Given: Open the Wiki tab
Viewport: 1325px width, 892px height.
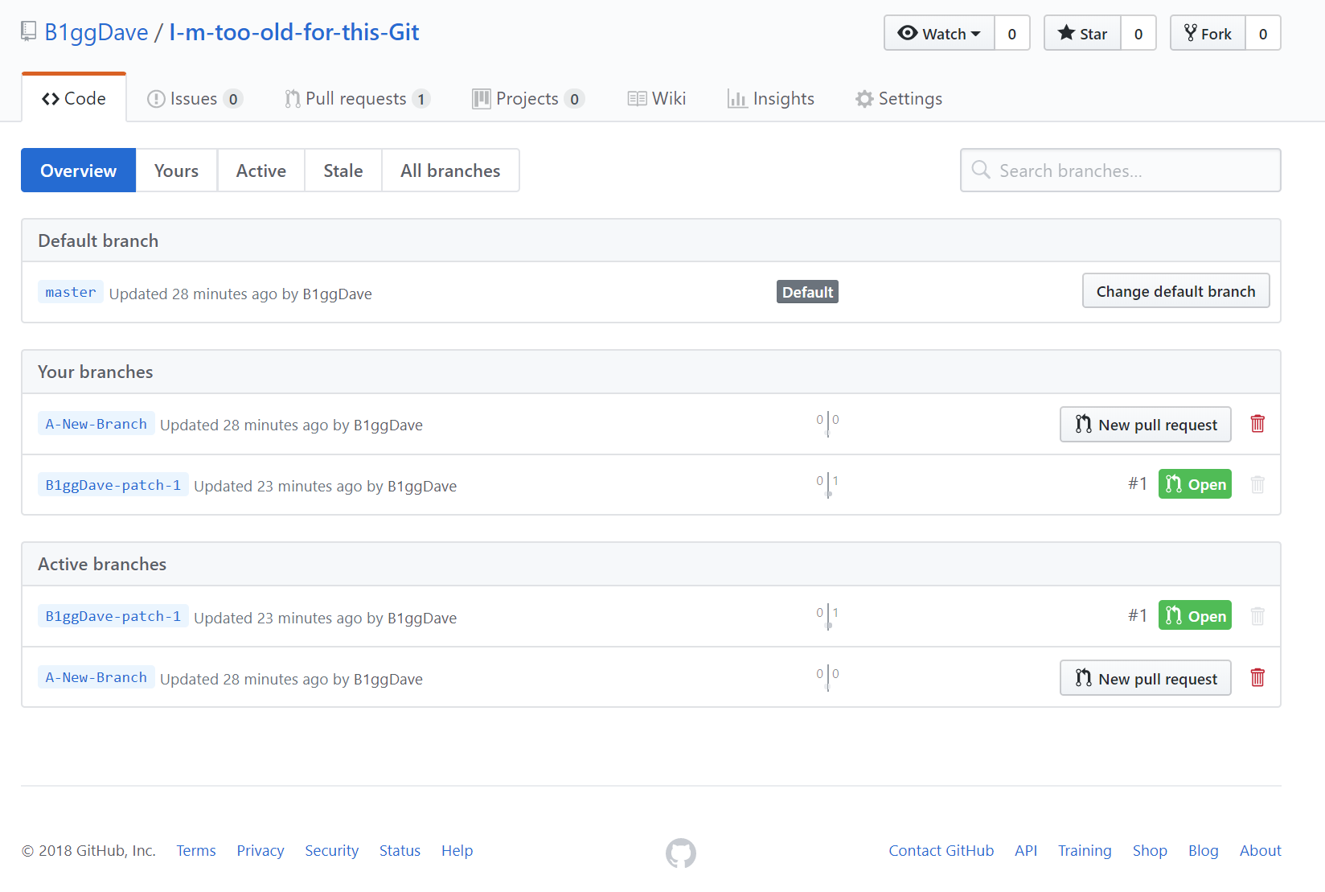Looking at the screenshot, I should 657,98.
